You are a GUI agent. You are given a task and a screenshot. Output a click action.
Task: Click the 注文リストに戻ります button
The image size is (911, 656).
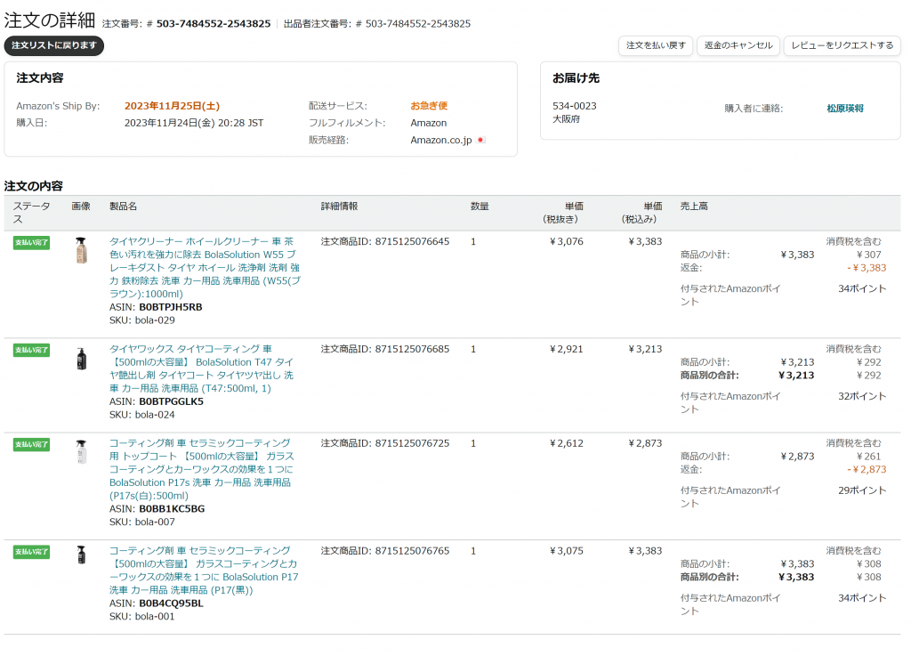click(54, 45)
